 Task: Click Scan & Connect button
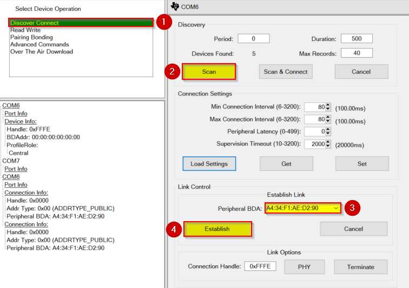pos(285,72)
